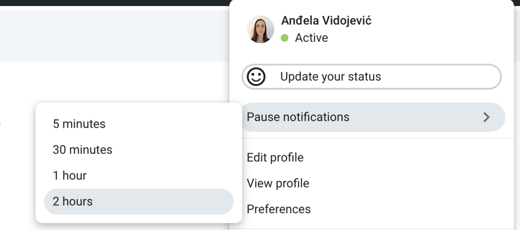The image size is (520, 230).
Task: Click the green Active status dot
Action: 284,38
